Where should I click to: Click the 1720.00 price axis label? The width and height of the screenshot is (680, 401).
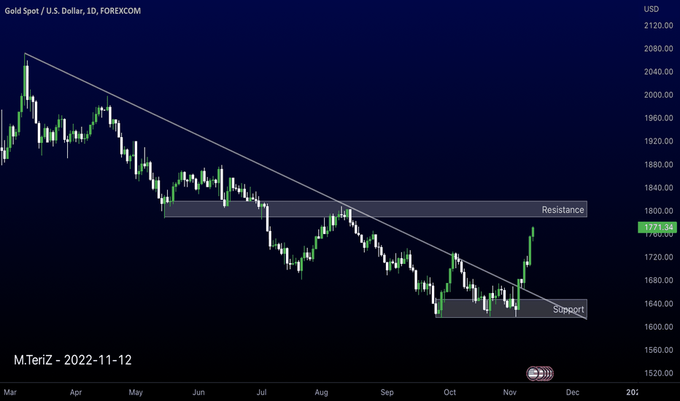[x=658, y=257]
